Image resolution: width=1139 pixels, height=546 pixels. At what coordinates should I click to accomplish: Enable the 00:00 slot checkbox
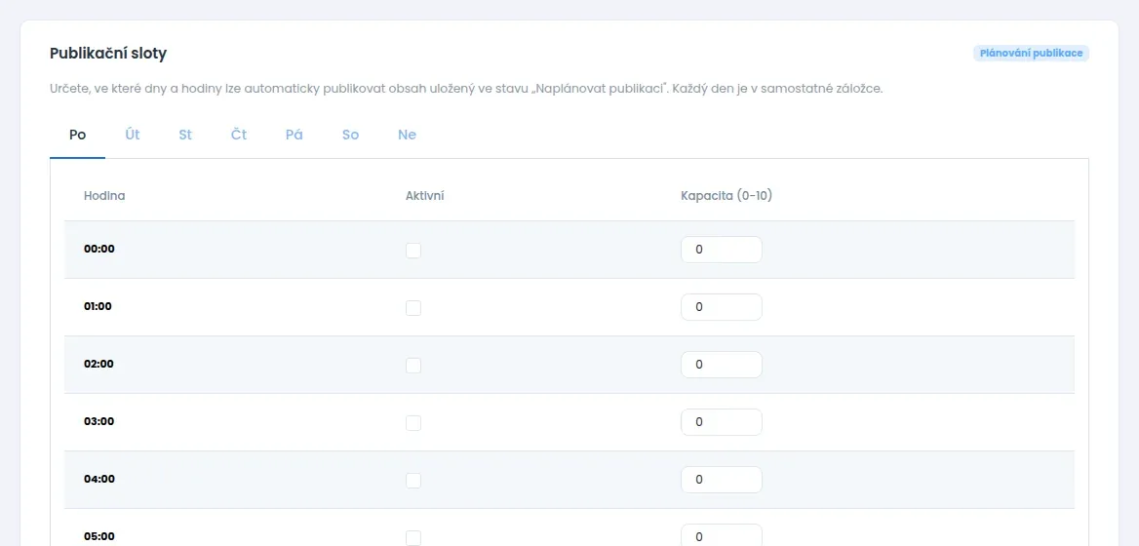click(x=413, y=251)
